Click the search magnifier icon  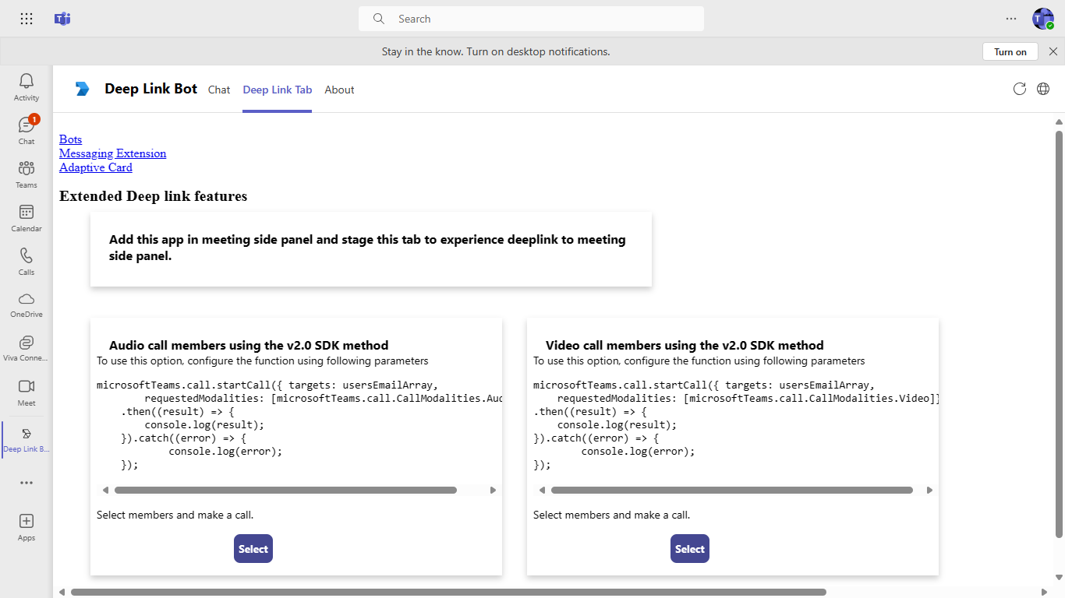[379, 19]
